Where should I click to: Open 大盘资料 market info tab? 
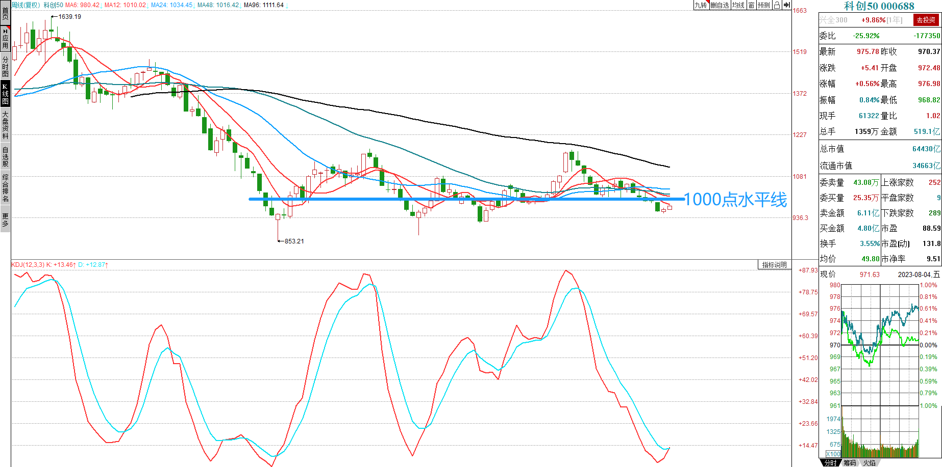pyautogui.click(x=5, y=125)
